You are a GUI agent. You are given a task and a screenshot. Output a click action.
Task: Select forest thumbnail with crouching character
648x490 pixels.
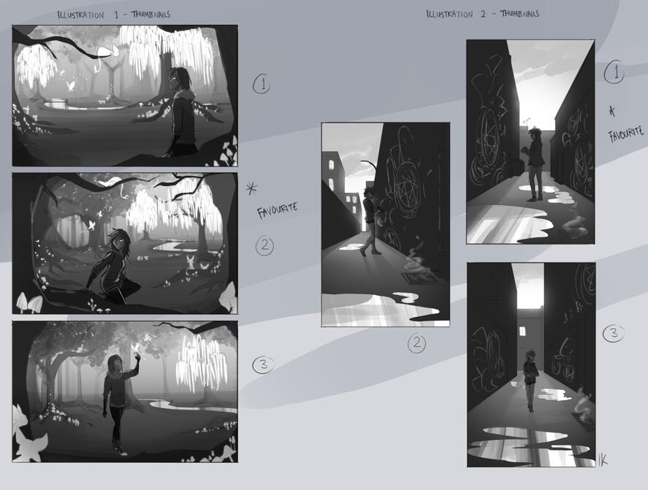[125, 243]
